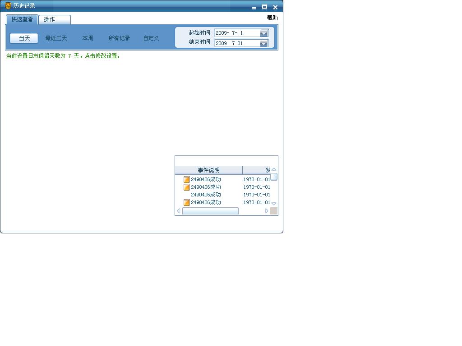Minimize the 历史记录 window
Image resolution: width=462 pixels, height=346 pixels.
[x=254, y=8]
